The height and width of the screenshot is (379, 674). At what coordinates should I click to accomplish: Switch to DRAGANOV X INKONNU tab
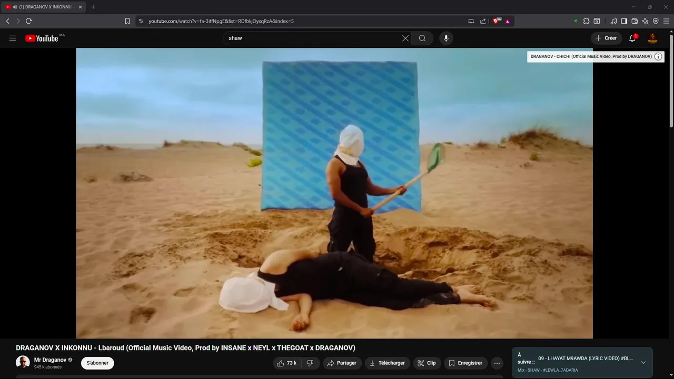click(43, 7)
